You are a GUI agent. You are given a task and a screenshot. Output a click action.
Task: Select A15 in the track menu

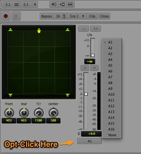point(112,123)
